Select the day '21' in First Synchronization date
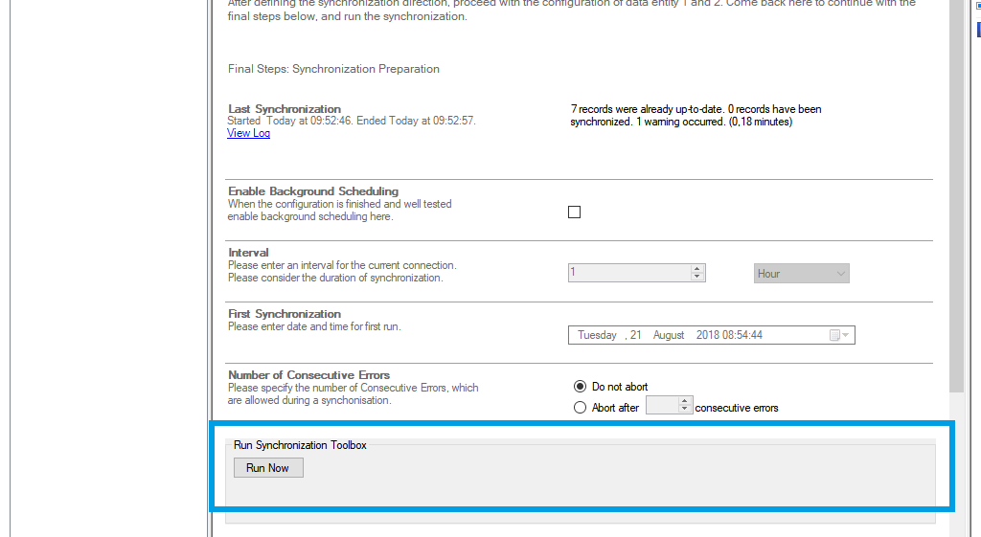The height and width of the screenshot is (537, 981). click(636, 335)
